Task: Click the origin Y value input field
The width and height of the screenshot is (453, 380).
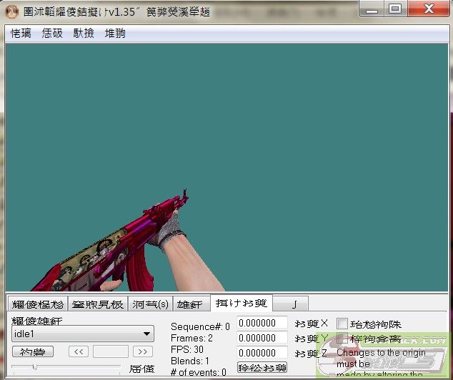Action: point(262,338)
